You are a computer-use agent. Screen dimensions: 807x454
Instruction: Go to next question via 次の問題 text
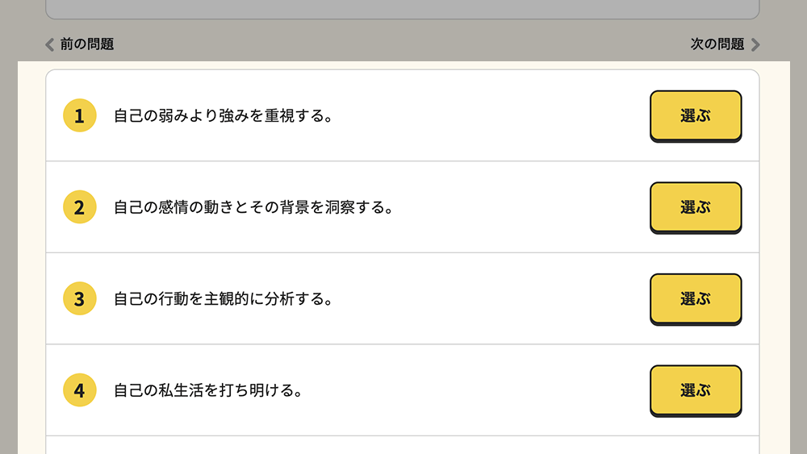pyautogui.click(x=717, y=44)
